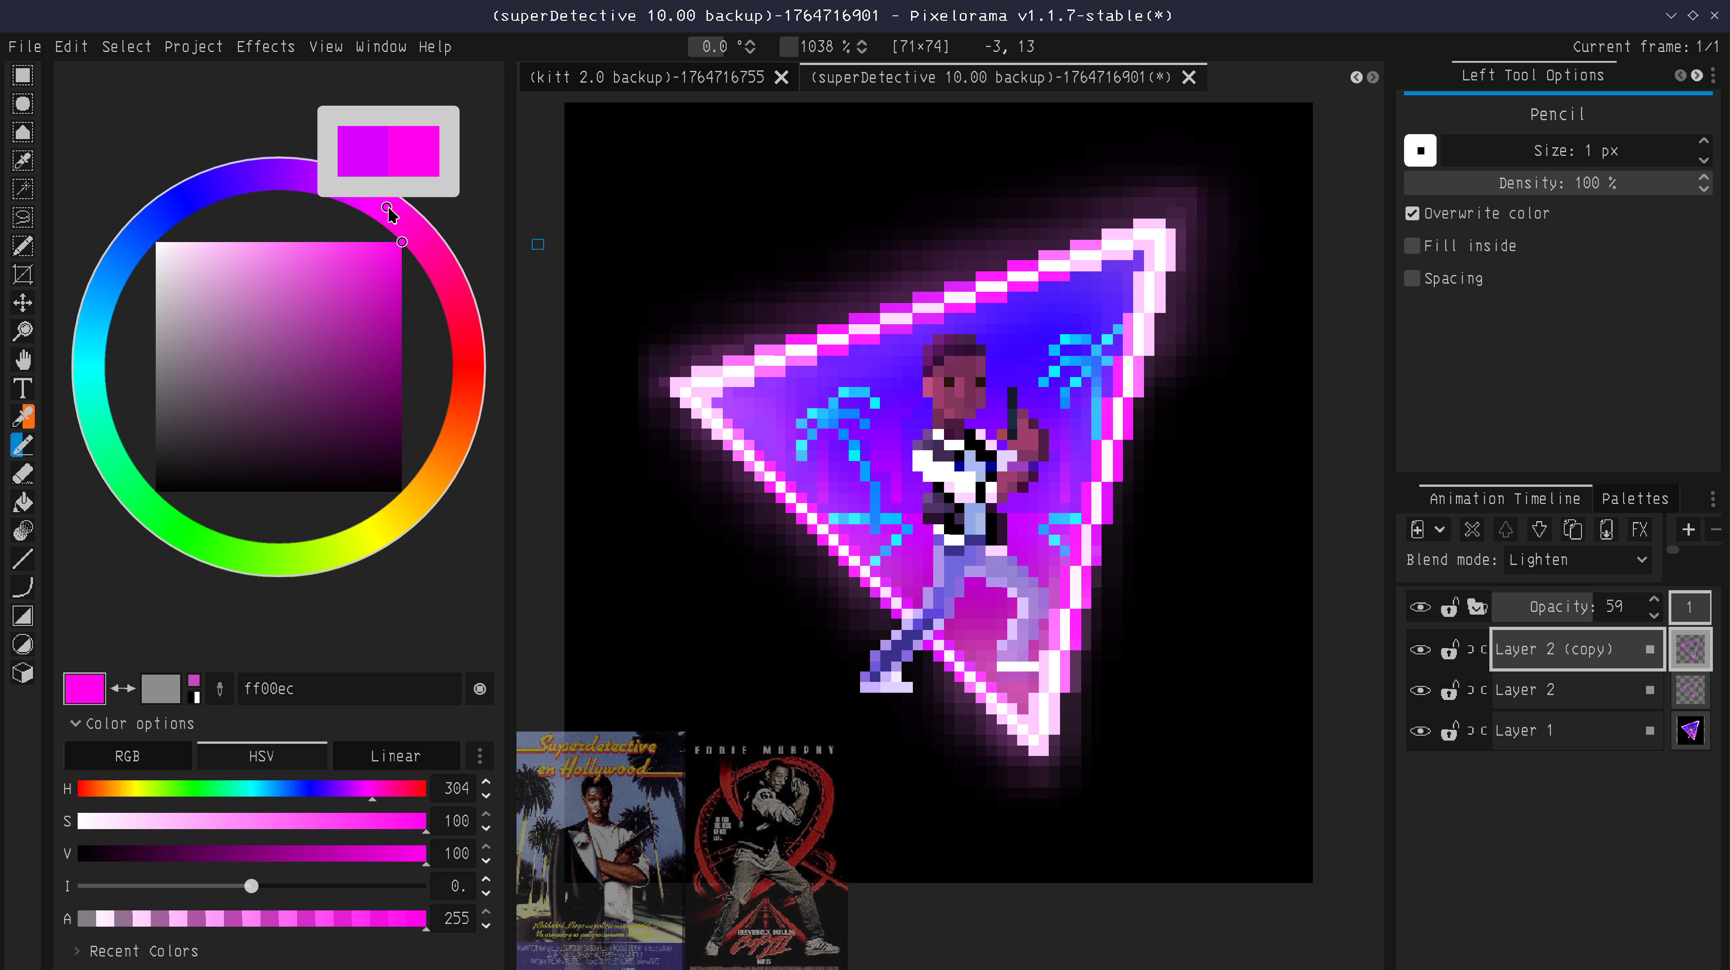Pick a color from the screen
1730x970 pixels.
click(x=219, y=689)
